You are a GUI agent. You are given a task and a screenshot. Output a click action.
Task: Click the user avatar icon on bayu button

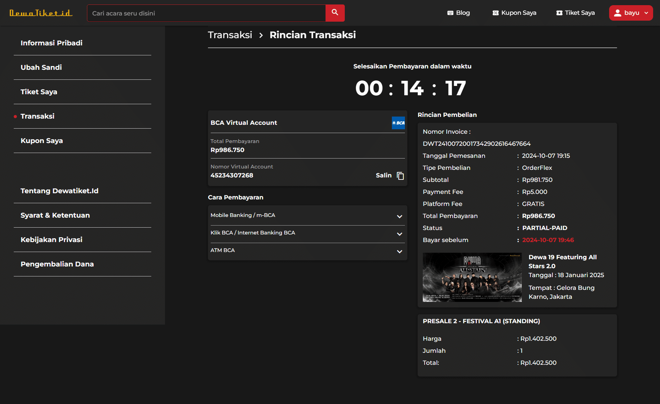coord(617,13)
